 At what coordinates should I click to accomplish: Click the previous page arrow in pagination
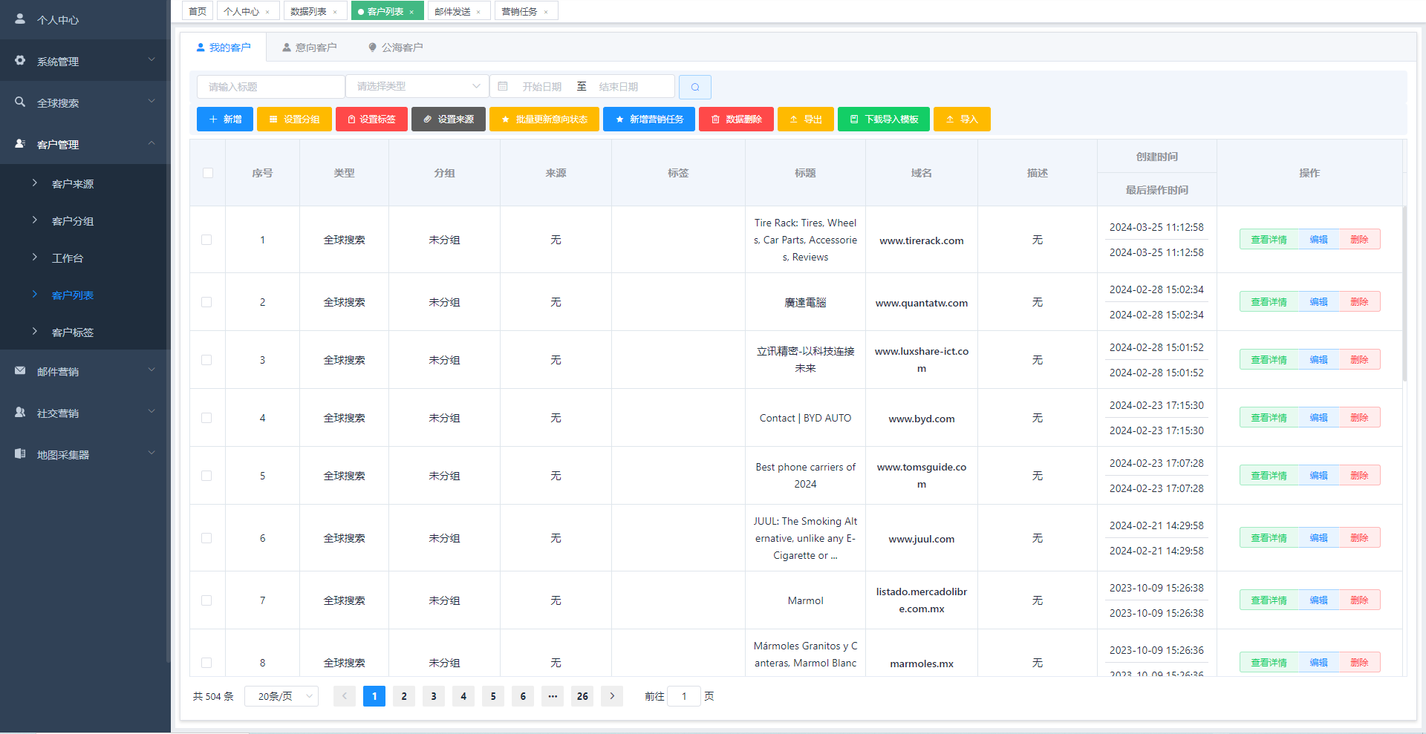pyautogui.click(x=345, y=696)
